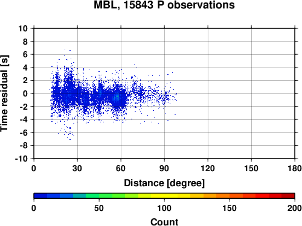Click the y-axis tick label '-10'

(x=21, y=159)
